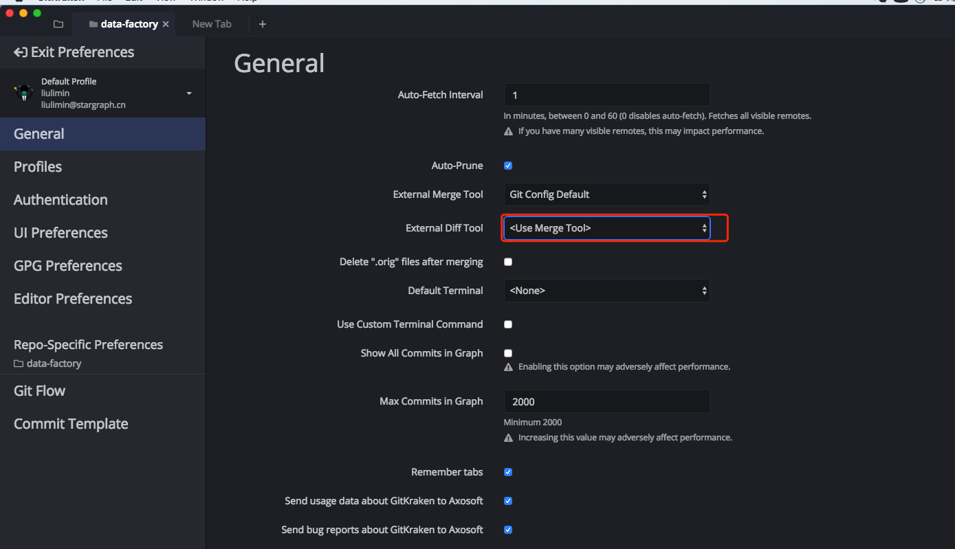
Task: Enable Delete ".orig" files after merging
Action: click(x=508, y=262)
